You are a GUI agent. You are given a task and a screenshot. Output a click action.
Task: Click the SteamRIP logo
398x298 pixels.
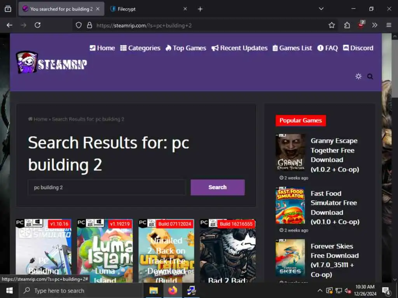coord(52,62)
